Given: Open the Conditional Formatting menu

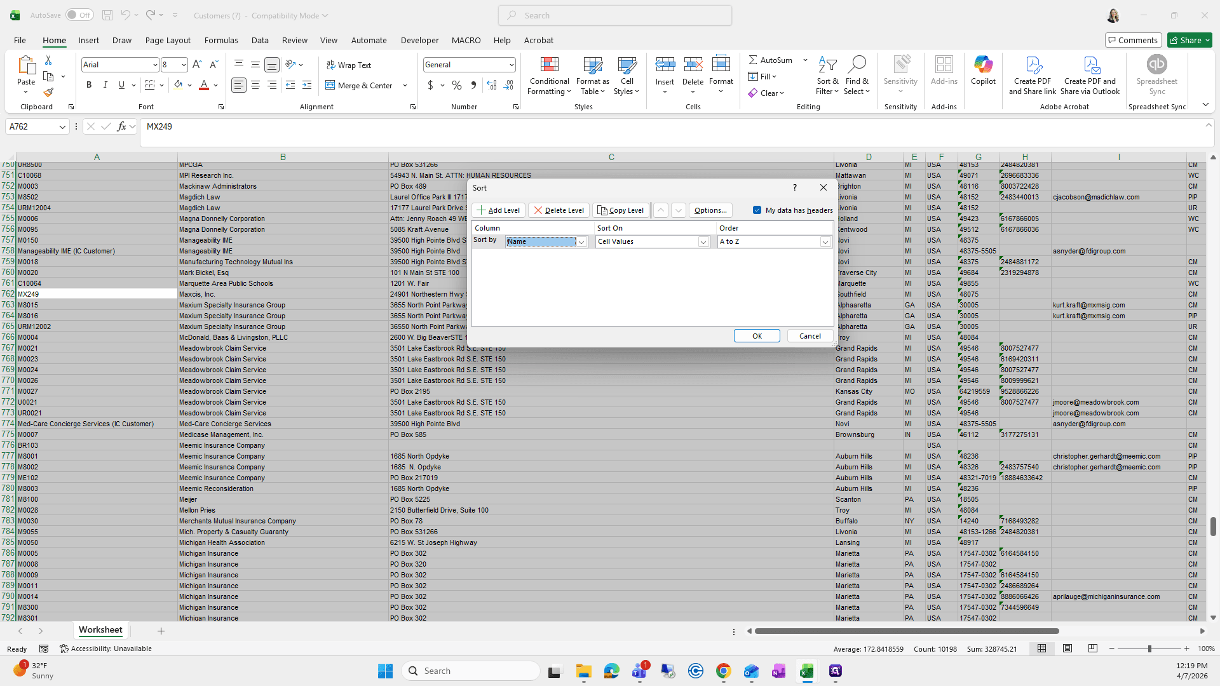Looking at the screenshot, I should (x=550, y=76).
